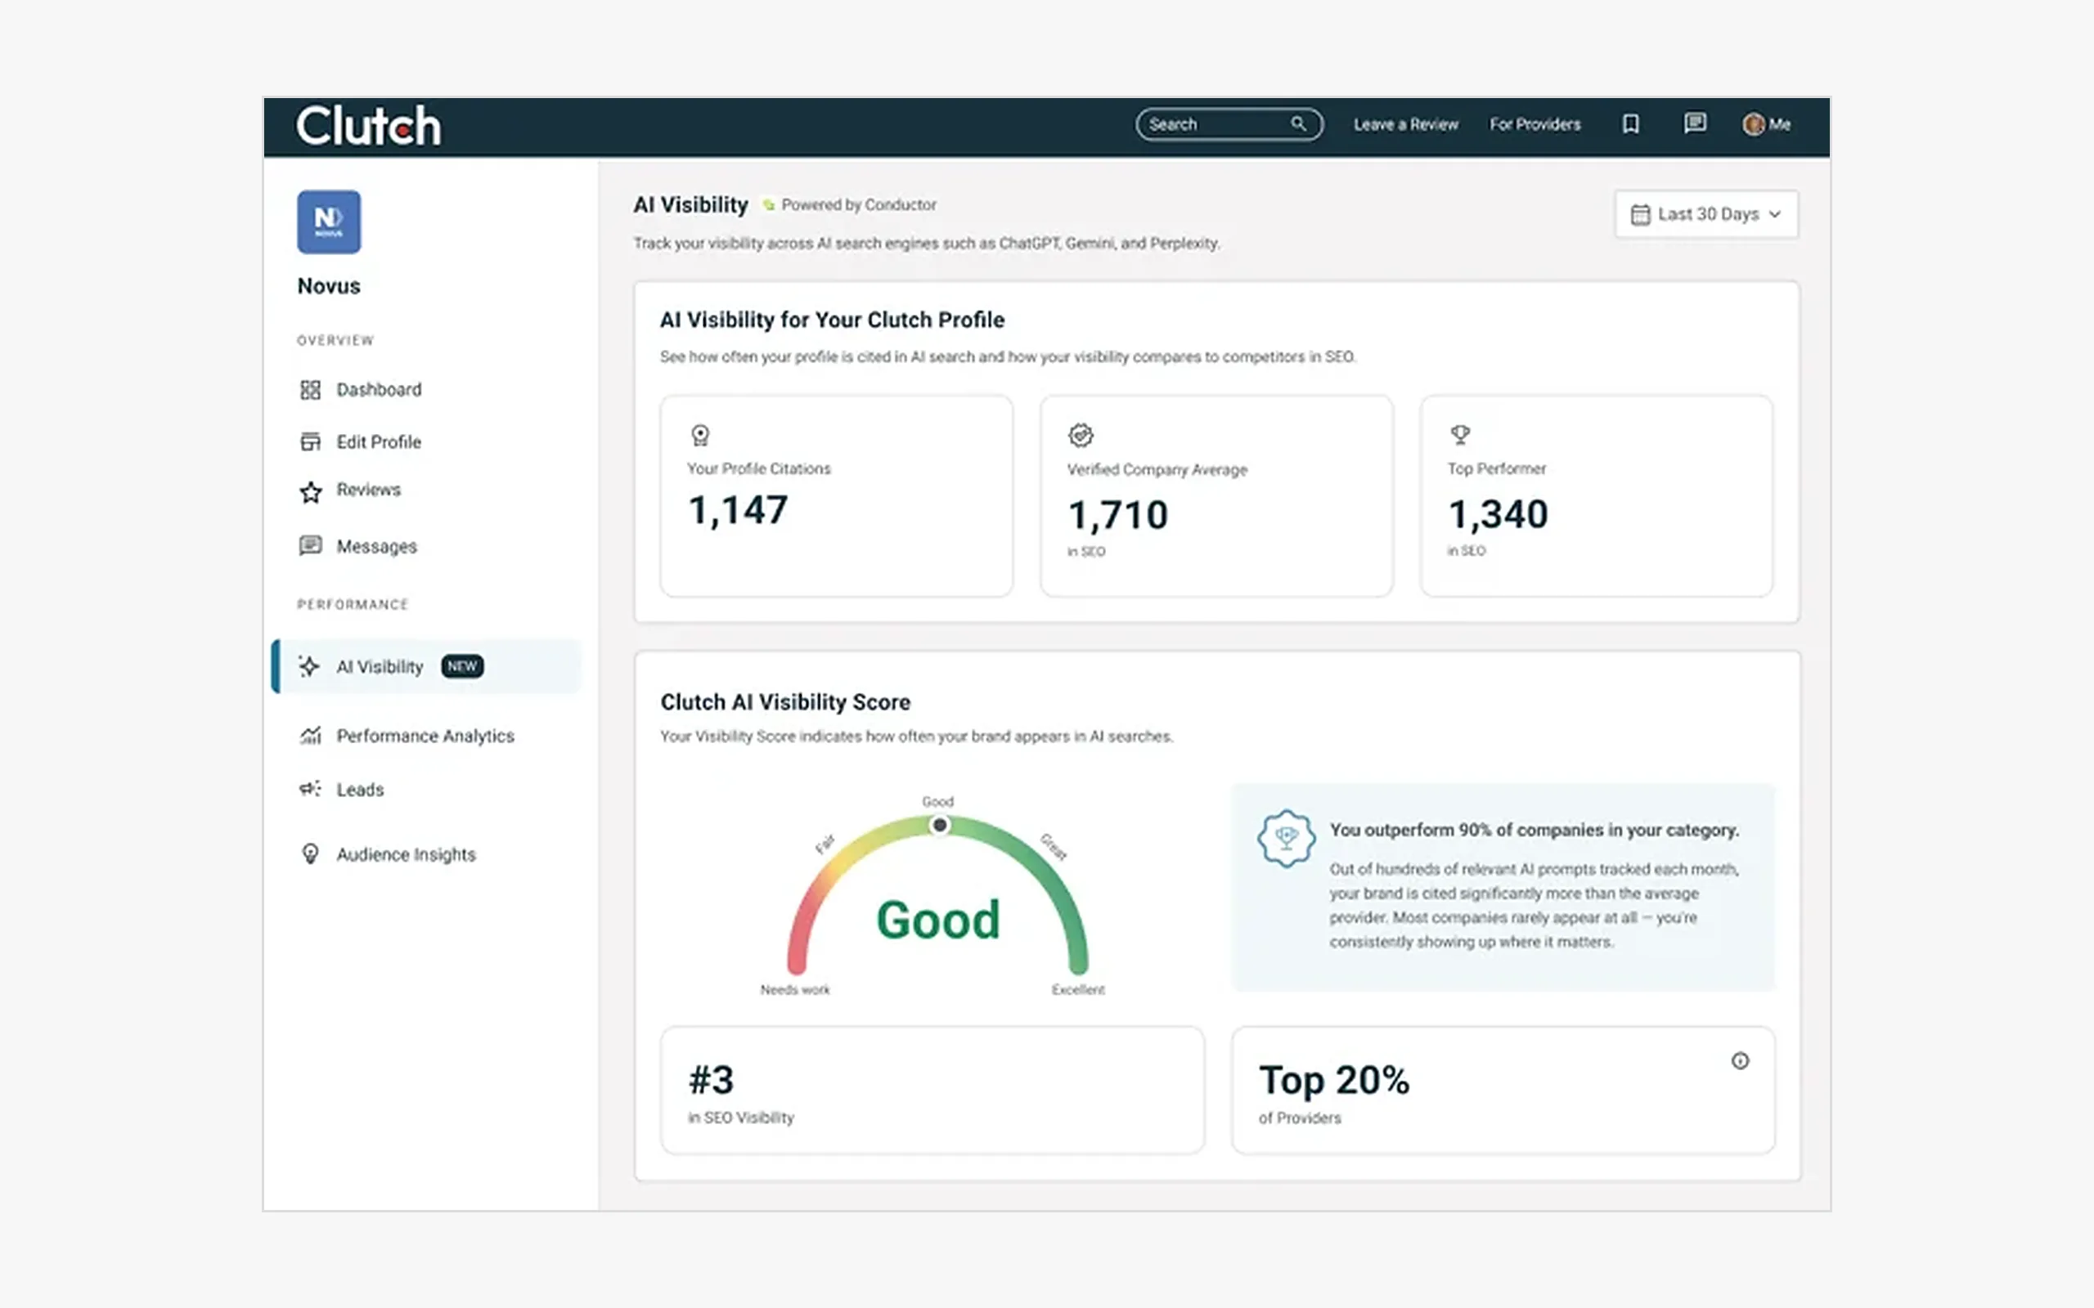Click the Verified Company Average icon
The image size is (2094, 1308).
click(x=1081, y=435)
